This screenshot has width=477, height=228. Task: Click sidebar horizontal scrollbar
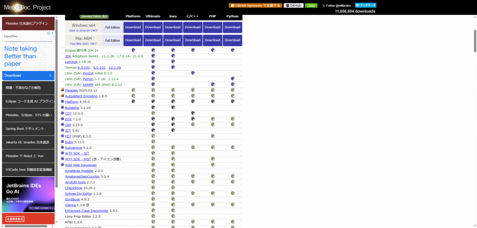[25, 226]
